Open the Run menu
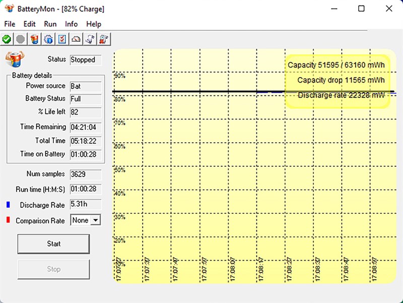Viewport: 403px width, 303px height. point(50,24)
